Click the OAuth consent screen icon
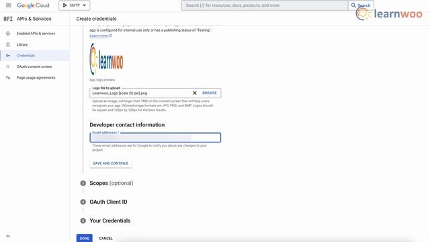430x242 pixels. point(8,67)
